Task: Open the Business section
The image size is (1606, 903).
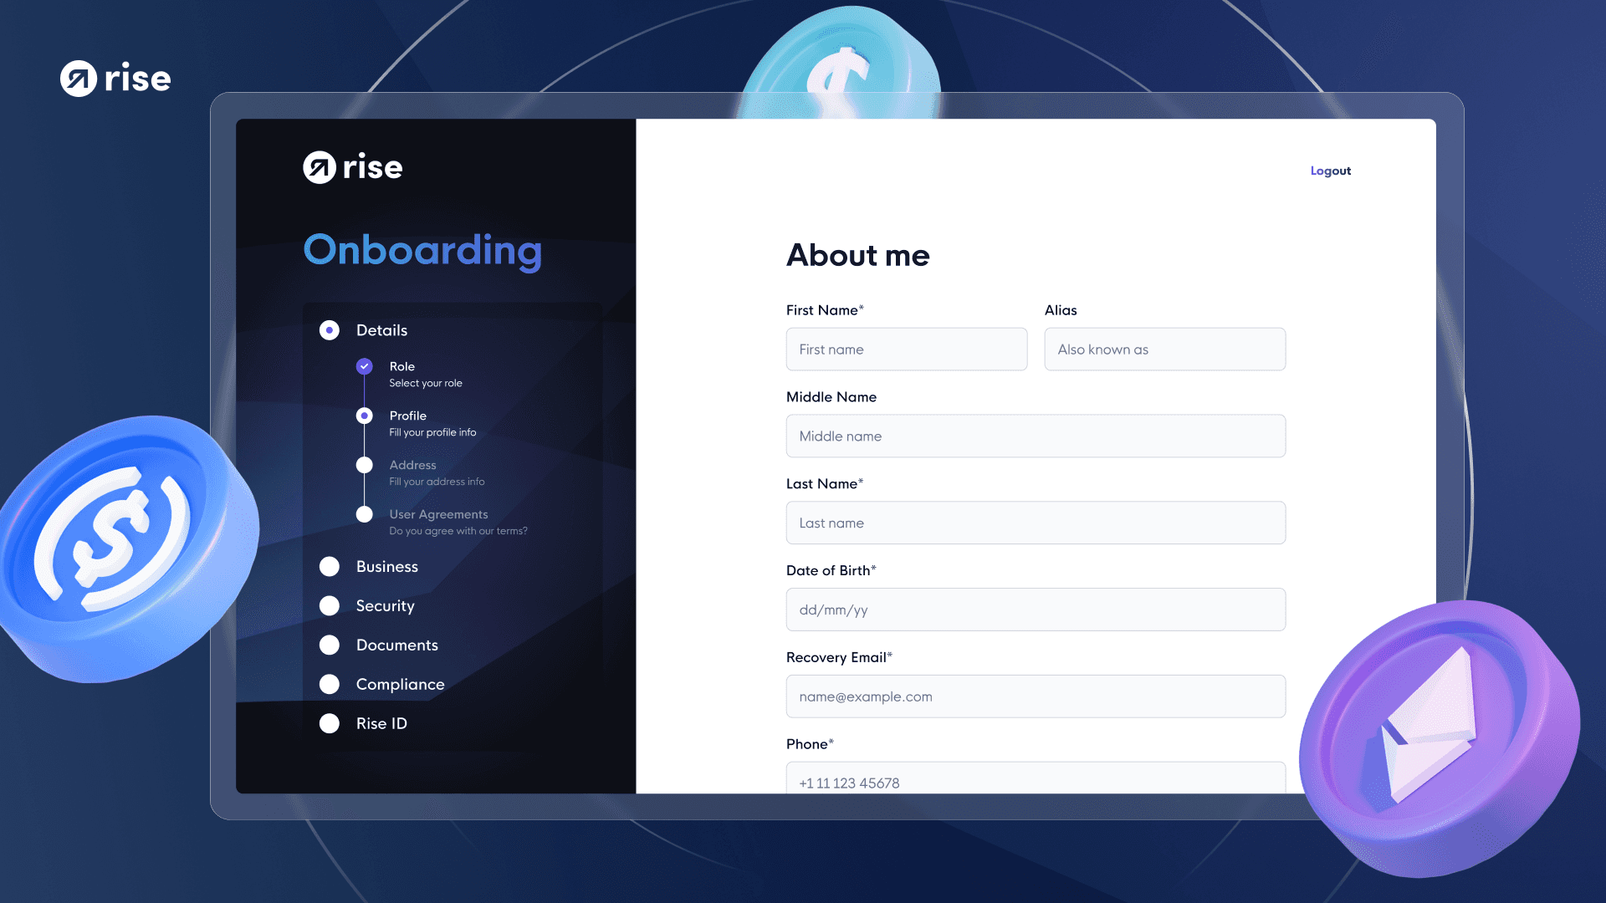Action: [x=387, y=567]
